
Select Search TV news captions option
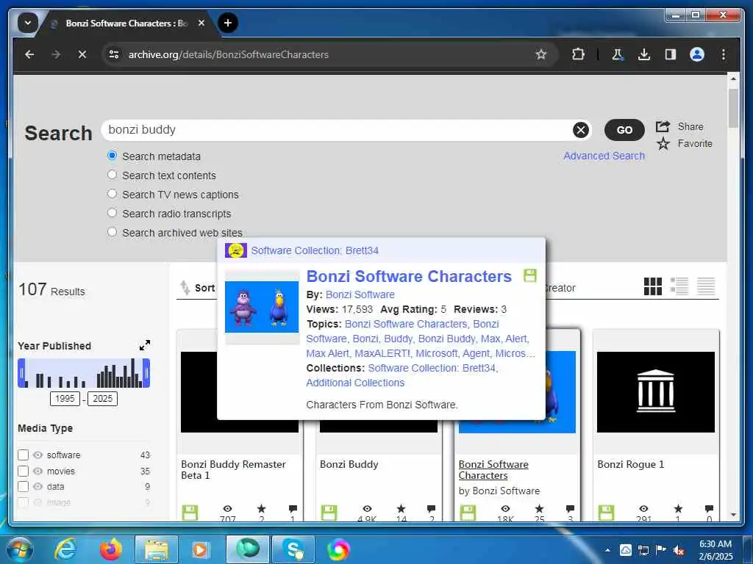point(112,194)
